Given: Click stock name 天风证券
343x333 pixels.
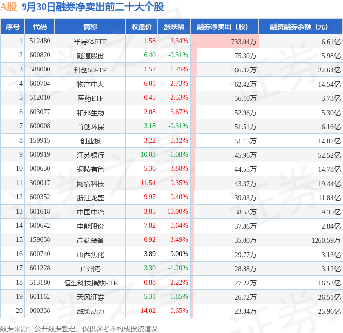Looking at the screenshot, I should coord(90,297).
